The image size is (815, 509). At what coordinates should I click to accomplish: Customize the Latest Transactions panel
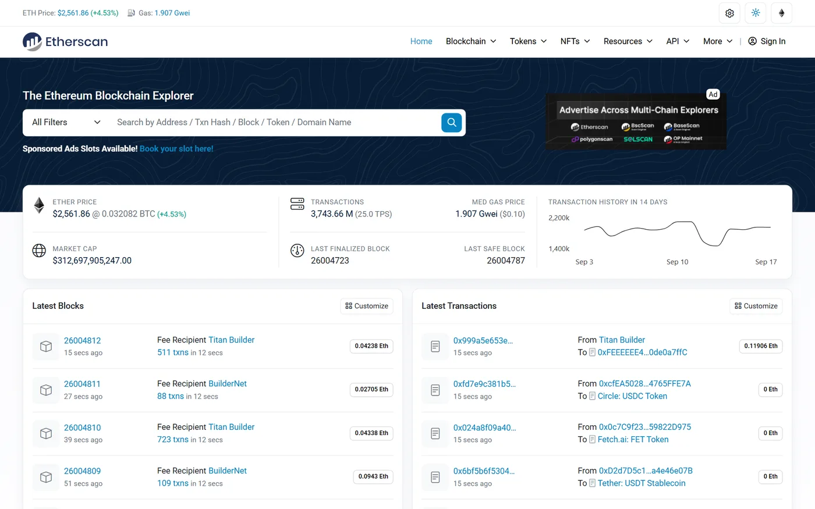tap(756, 306)
